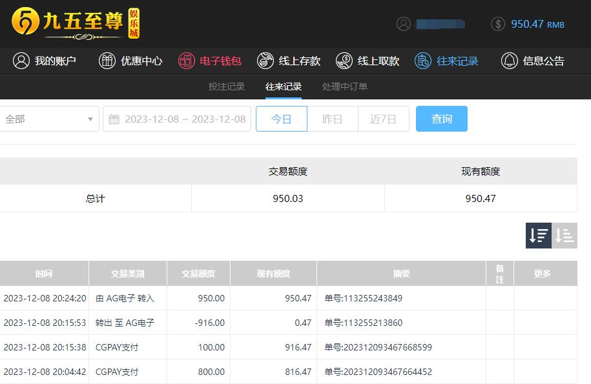Click the dollar balance icon
Image resolution: width=591 pixels, height=384 pixels.
tap(497, 24)
